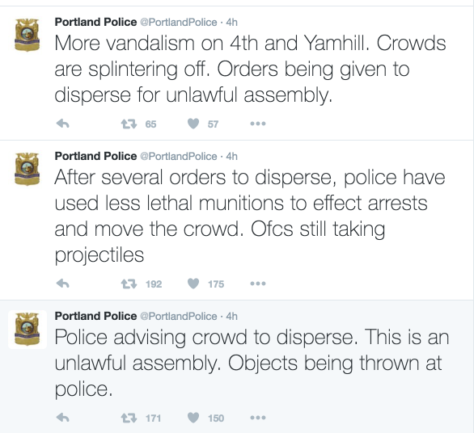Reply to the less lethal munitions tweet
Image resolution: width=474 pixels, height=433 pixels.
click(63, 284)
